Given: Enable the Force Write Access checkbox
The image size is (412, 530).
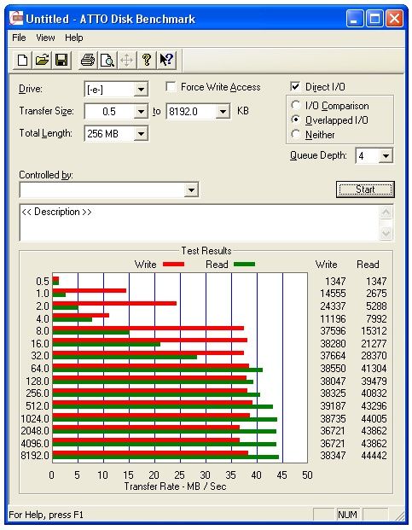Looking at the screenshot, I should (x=171, y=87).
